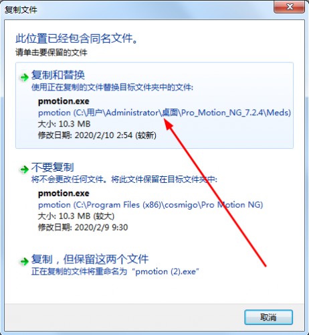
Task: Choose the 复制和替换 option heading
Action: coord(58,75)
